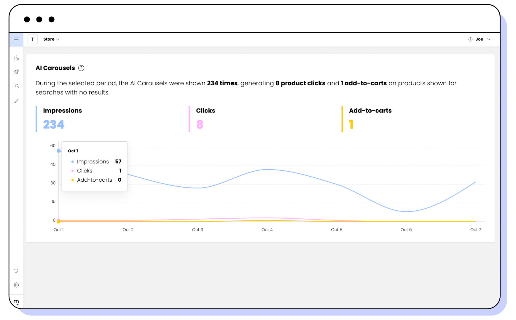Open the analytics bar chart sidebar icon
This screenshot has height=320, width=516.
click(16, 58)
